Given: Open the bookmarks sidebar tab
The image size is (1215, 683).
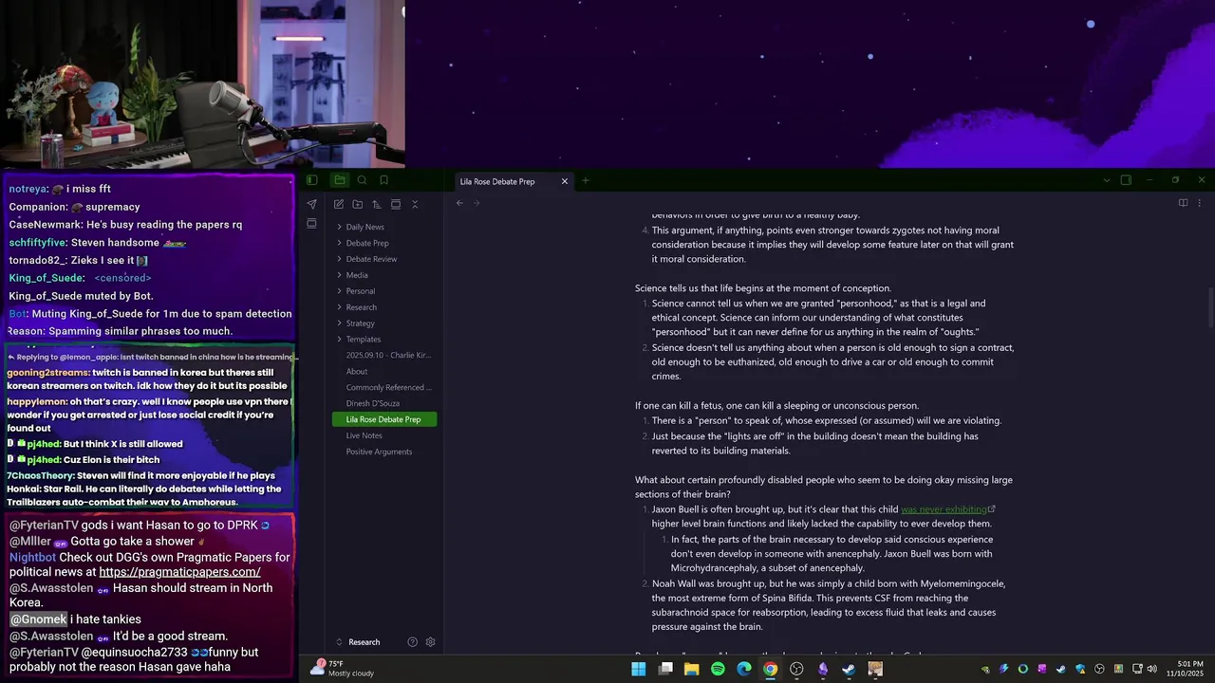Looking at the screenshot, I should coord(384,180).
